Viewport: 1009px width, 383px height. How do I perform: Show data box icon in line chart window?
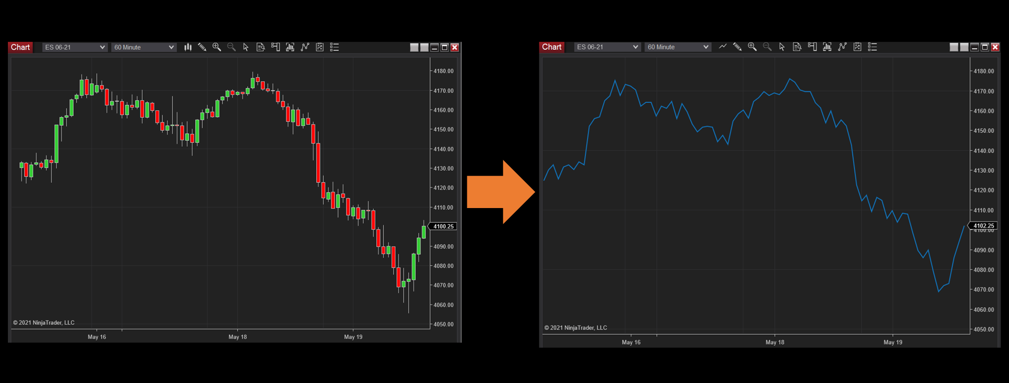click(797, 47)
